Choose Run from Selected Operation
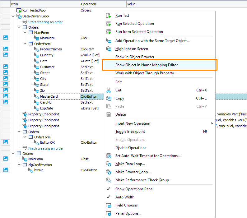Screen dimensions: 247x218 click(139, 32)
